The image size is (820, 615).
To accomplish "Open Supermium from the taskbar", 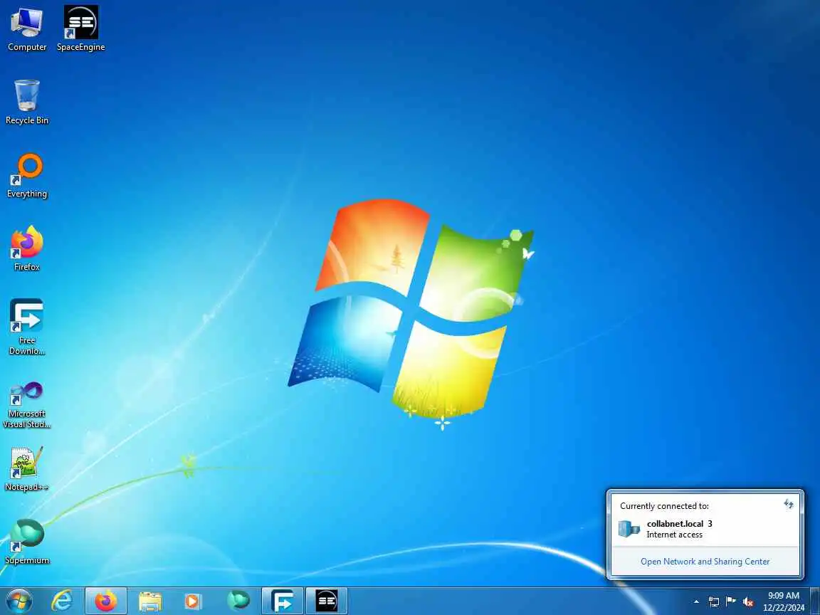I will point(238,601).
